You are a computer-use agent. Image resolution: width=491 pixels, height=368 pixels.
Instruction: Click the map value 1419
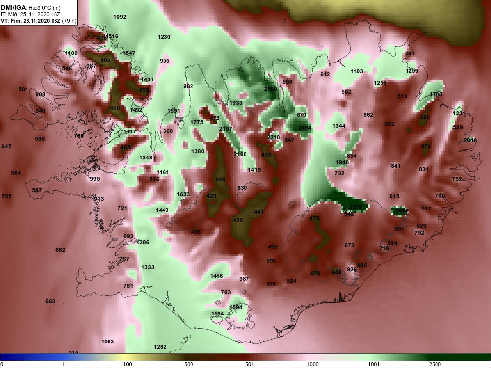coord(254,170)
